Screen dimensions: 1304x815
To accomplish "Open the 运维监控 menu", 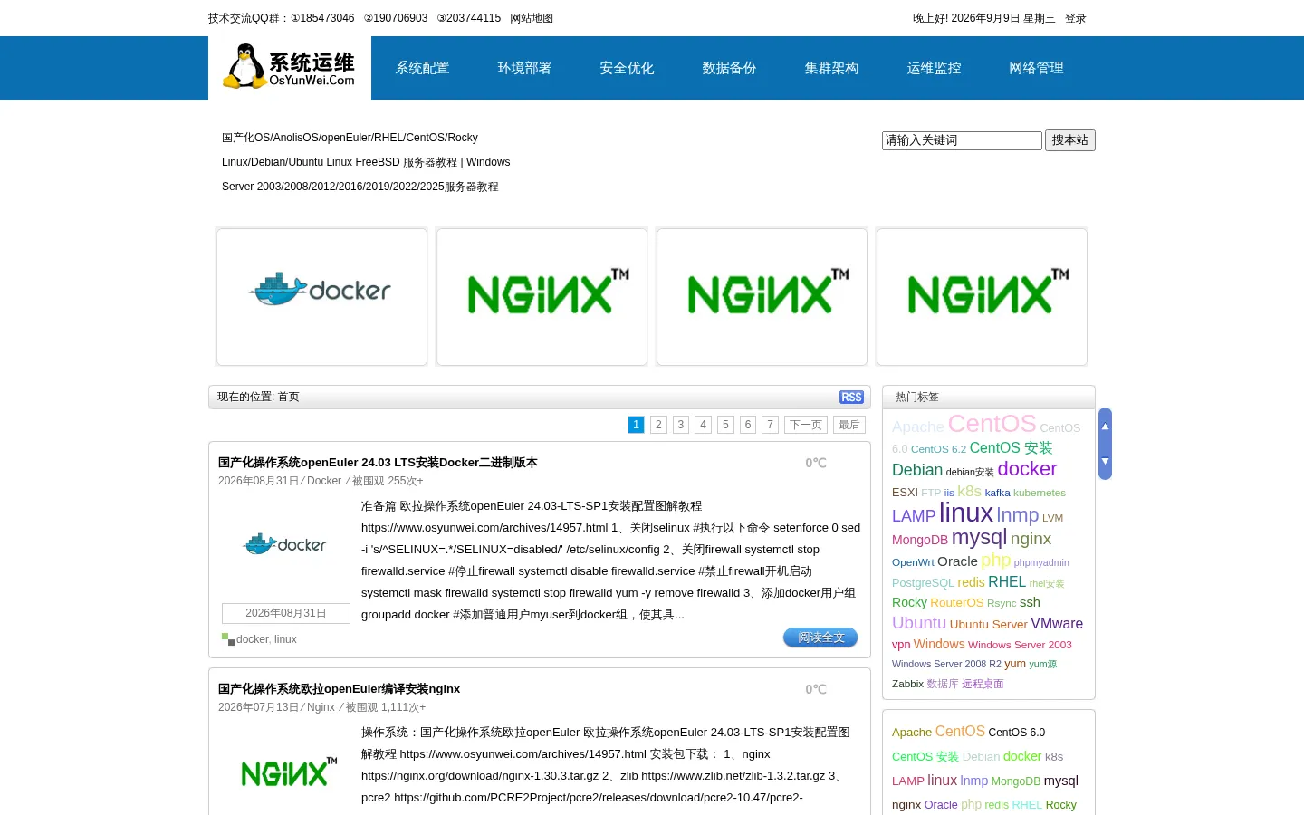I will coord(934,68).
